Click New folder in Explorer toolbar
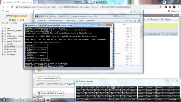 coord(90,21)
